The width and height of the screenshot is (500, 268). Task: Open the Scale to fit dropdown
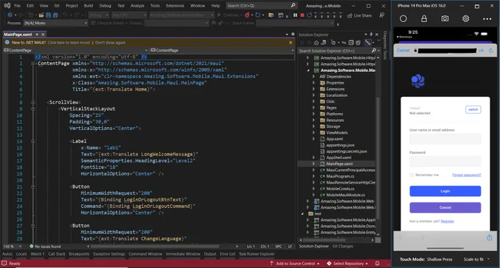(x=476, y=259)
